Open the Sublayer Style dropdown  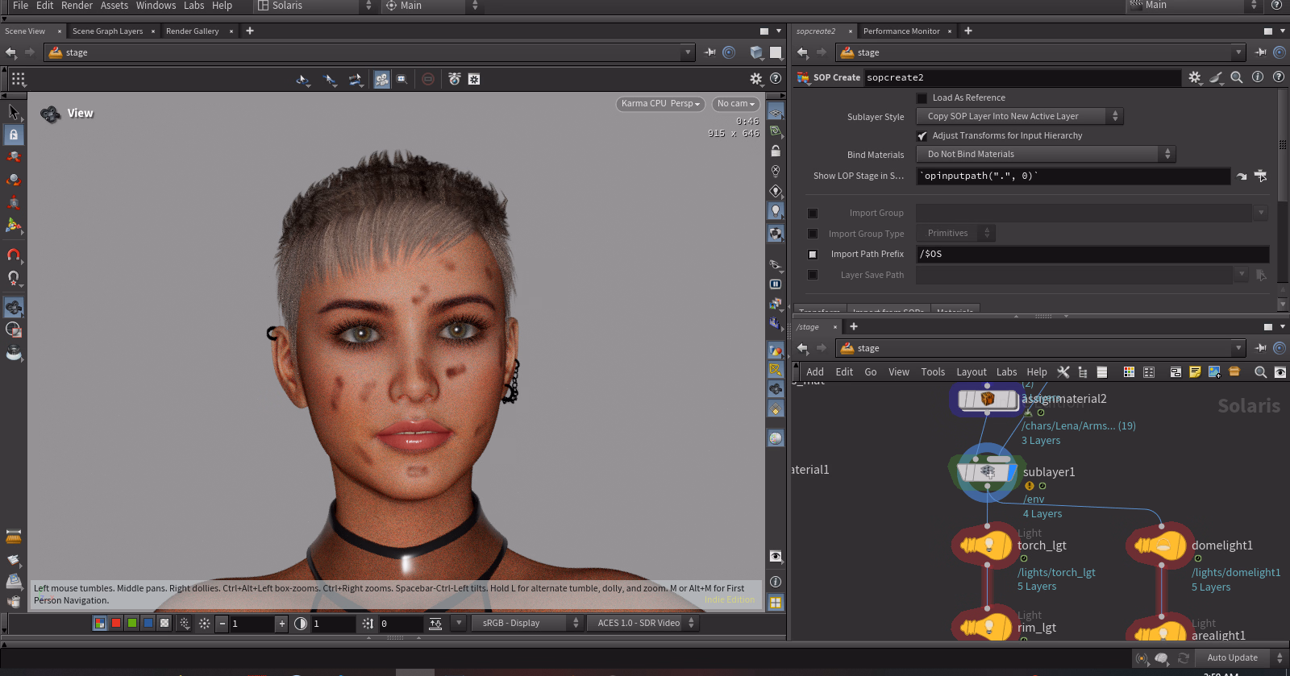pyautogui.click(x=1019, y=117)
